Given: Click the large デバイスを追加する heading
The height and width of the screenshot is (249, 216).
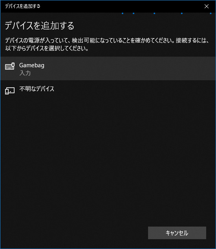Looking at the screenshot, I should (40, 26).
